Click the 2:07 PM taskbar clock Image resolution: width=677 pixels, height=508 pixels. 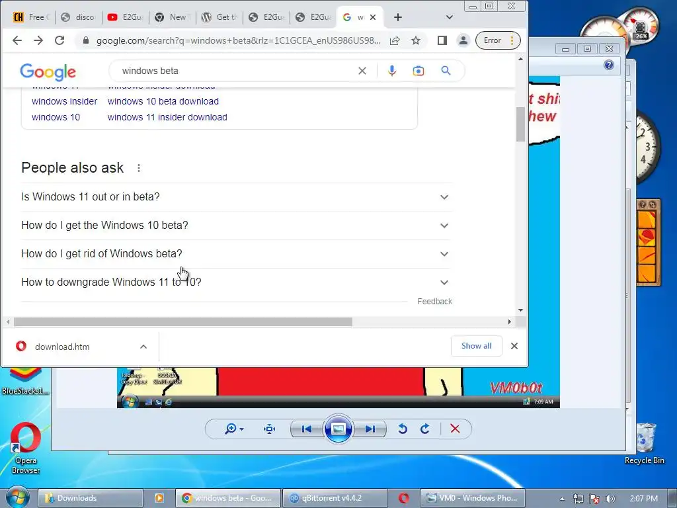point(643,499)
